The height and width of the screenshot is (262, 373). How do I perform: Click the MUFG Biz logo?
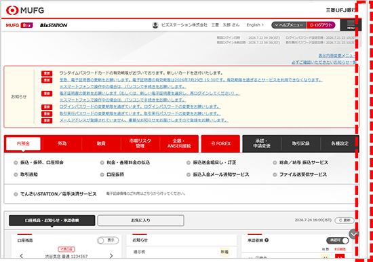click(x=19, y=25)
